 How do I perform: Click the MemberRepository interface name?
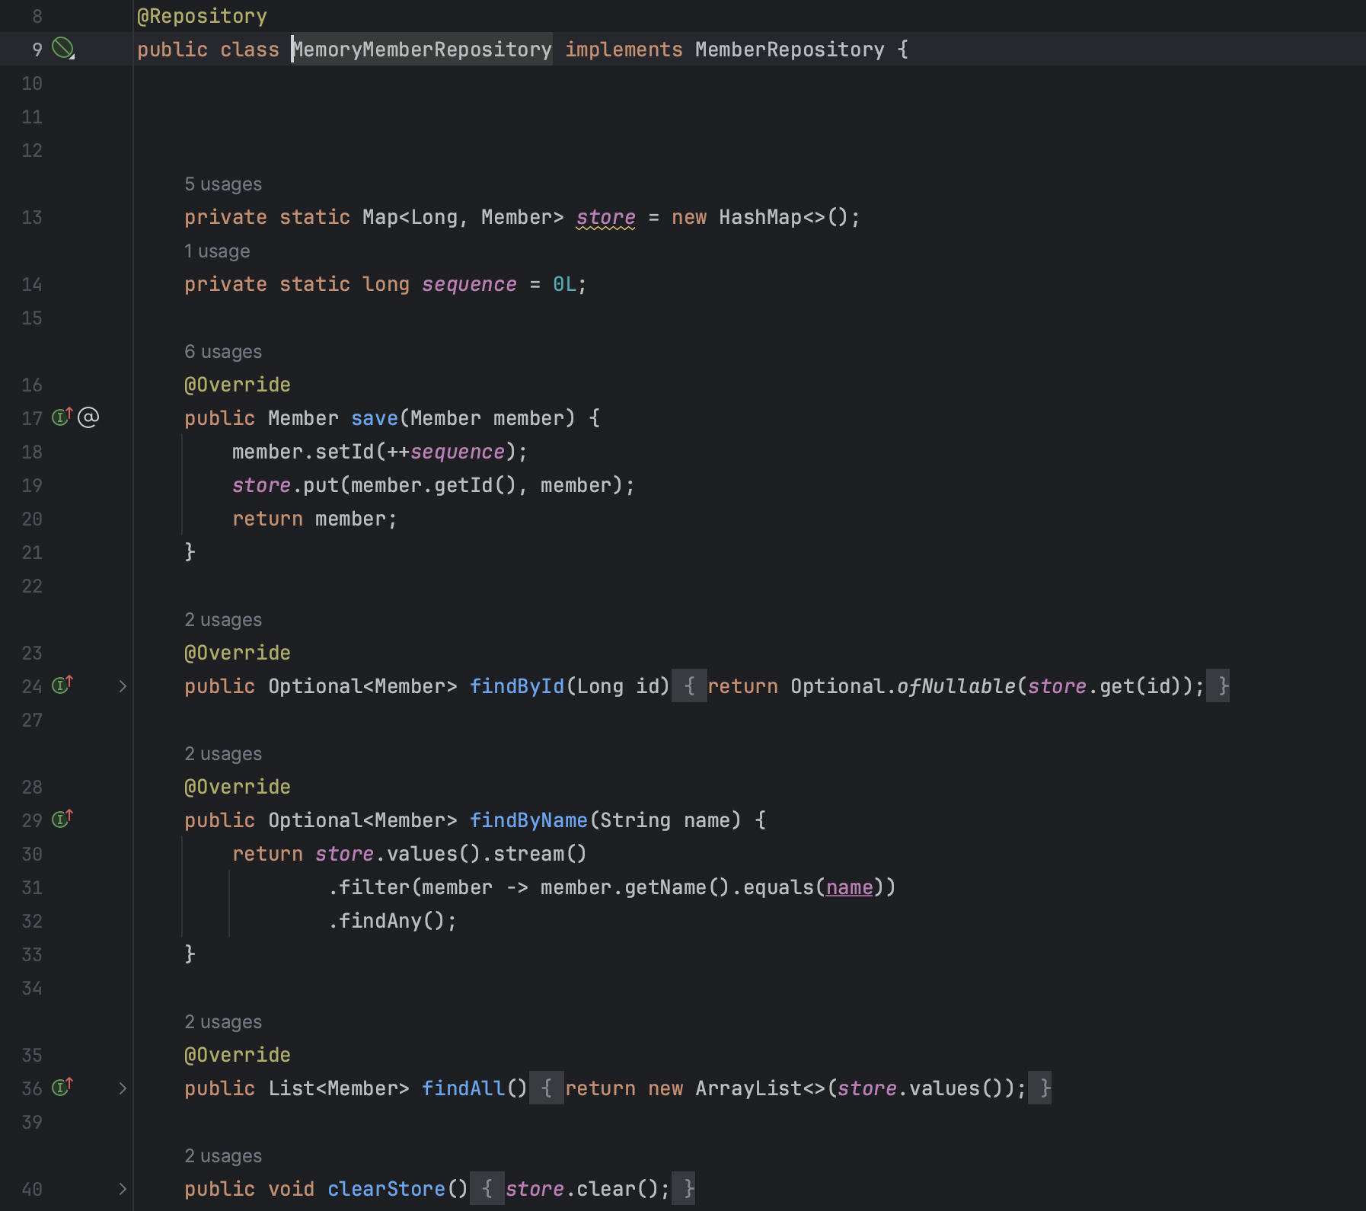pos(790,50)
